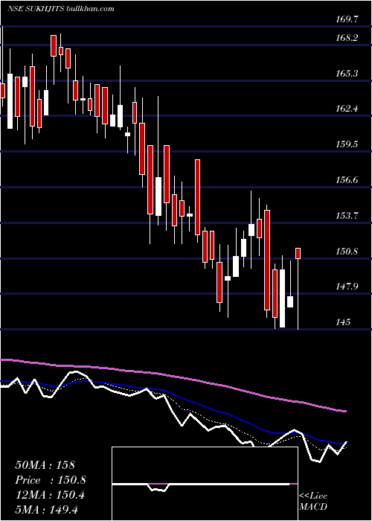Click the 12MA : 150.4 readout
This screenshot has width=372, height=521.
[50, 495]
